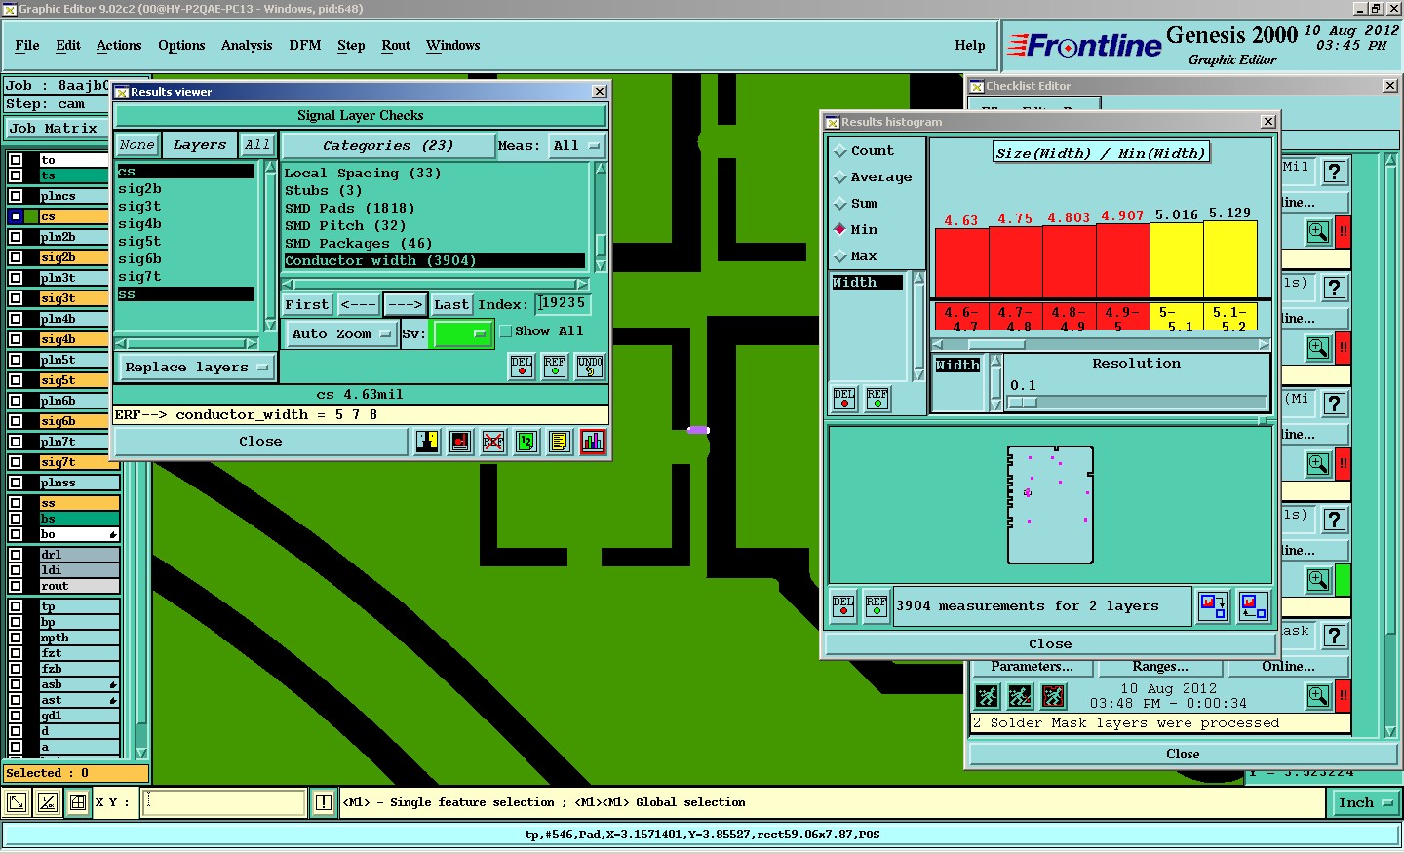Viewport: 1404px width, 854px height.
Task: Click the UNDO icon in Results viewer
Action: pyautogui.click(x=590, y=367)
